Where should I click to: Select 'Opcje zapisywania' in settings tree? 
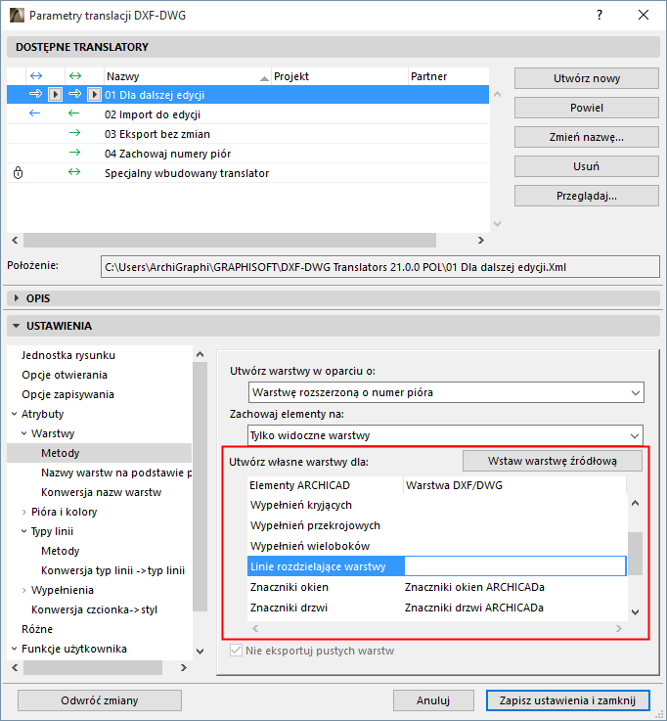[67, 394]
